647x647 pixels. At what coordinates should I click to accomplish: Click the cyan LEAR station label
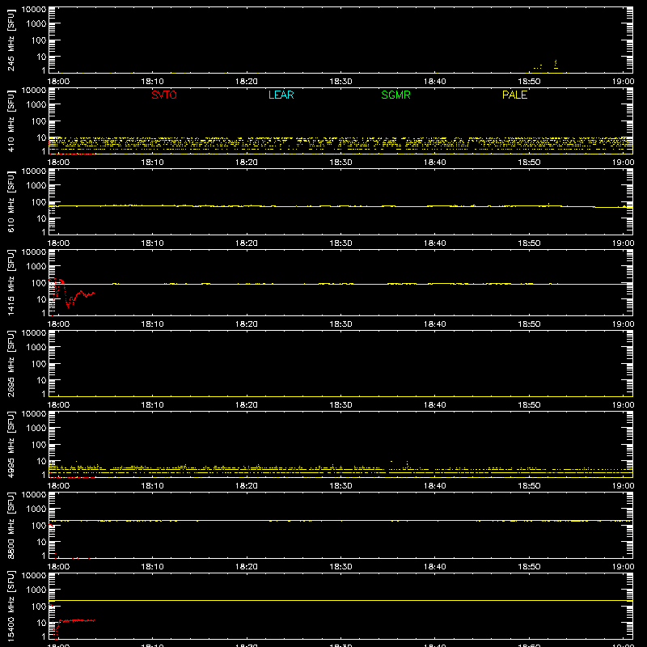pos(281,95)
